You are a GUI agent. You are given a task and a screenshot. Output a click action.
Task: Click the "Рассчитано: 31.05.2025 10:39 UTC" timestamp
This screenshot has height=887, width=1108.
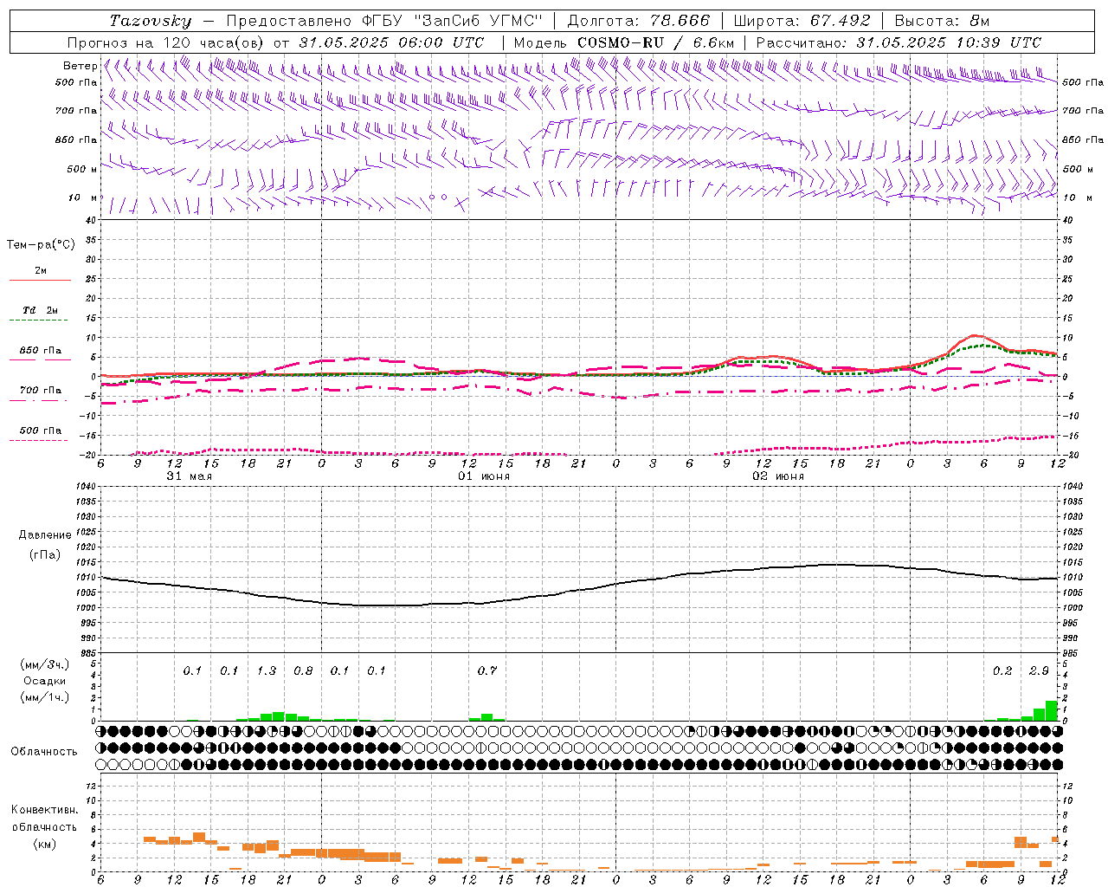(x=899, y=42)
